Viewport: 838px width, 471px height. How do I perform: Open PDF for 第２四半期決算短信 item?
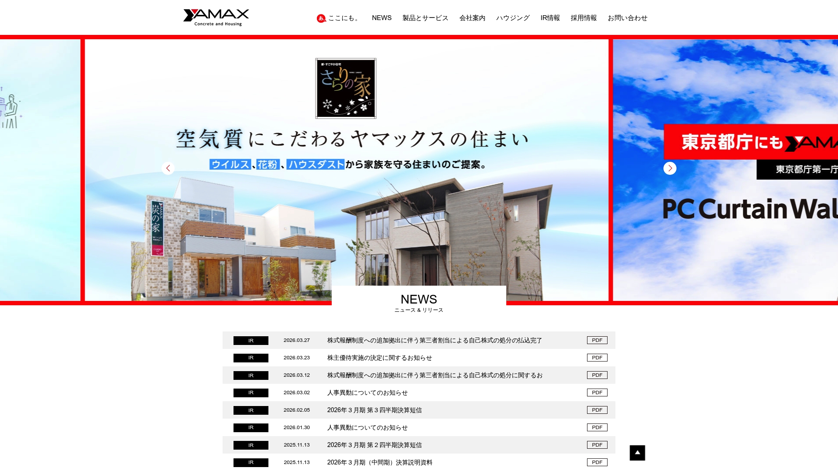pyautogui.click(x=597, y=445)
